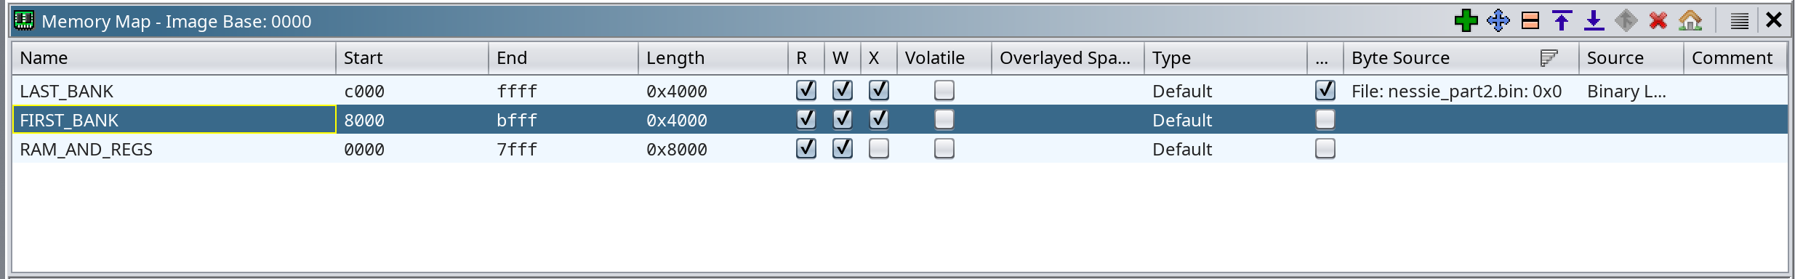Sort by the Byte Source column header
This screenshot has height=279, width=1795.
point(1400,58)
